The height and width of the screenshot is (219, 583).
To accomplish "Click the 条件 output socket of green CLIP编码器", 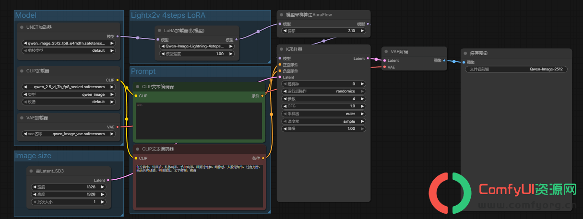I will point(262,96).
